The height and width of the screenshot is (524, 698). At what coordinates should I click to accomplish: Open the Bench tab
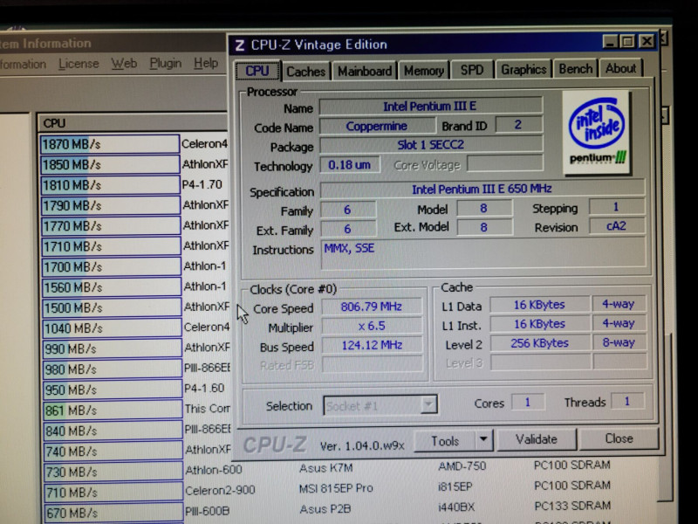pos(576,69)
